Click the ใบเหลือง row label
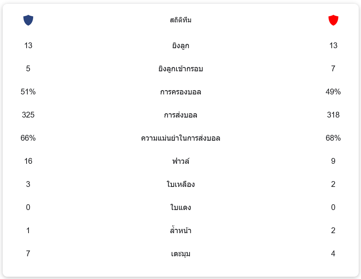This screenshot has height=279, width=361. pos(180,185)
